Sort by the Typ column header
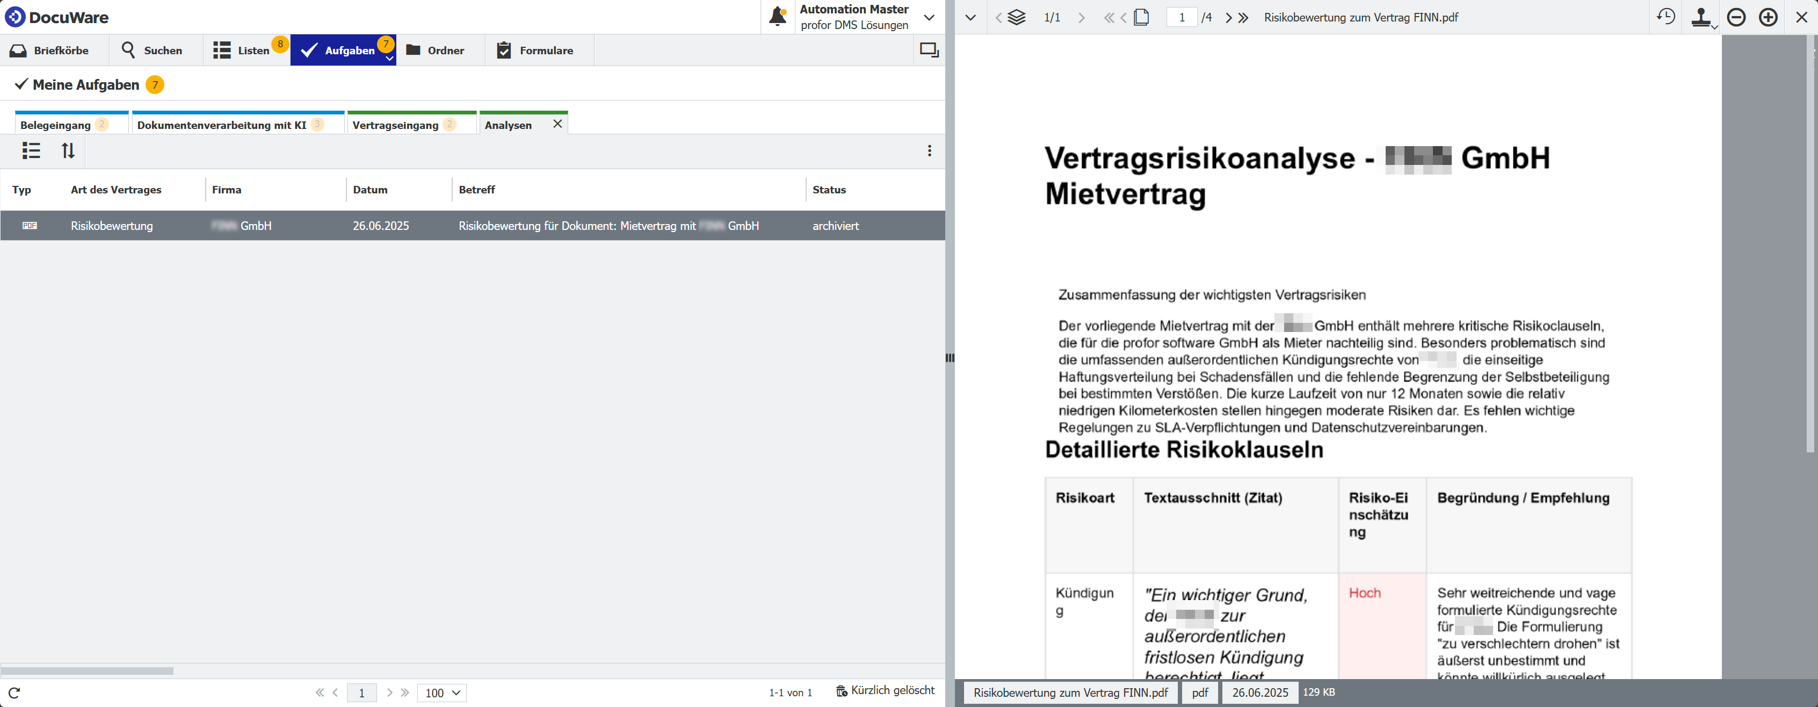 pos(22,189)
